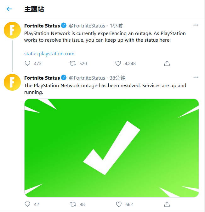Share the outage resolved tweet
Image resolution: width=205 pixels, height=212 pixels.
(x=167, y=204)
